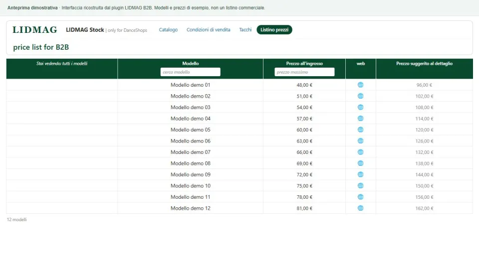Select the Modello demo 04 name
This screenshot has height=269, width=479.
pyautogui.click(x=190, y=119)
